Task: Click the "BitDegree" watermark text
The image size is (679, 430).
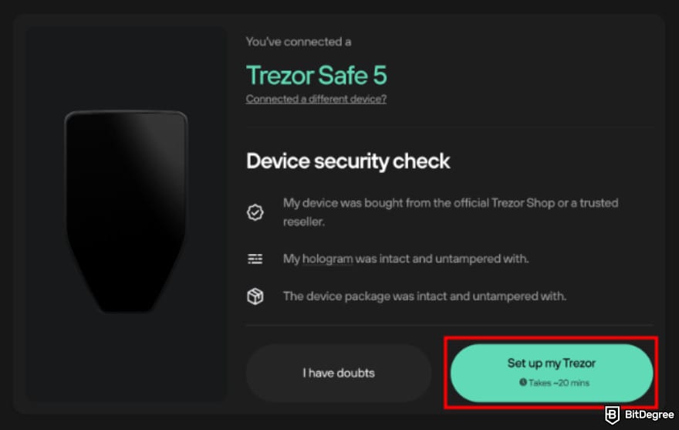Action: [648, 415]
